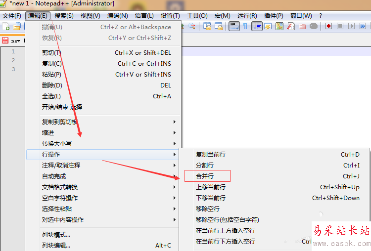Expand the 选择性粘贴 submenu

point(103,209)
